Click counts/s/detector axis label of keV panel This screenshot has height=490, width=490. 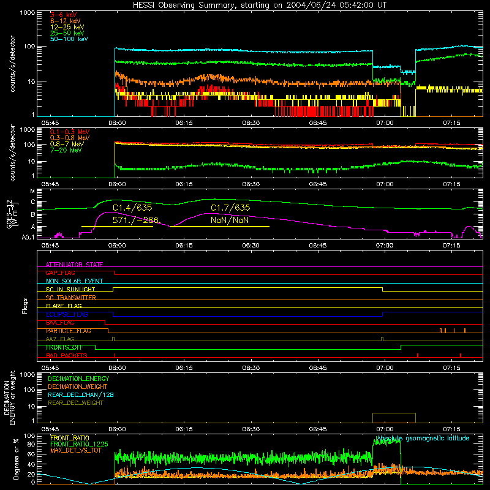[x=12, y=64]
